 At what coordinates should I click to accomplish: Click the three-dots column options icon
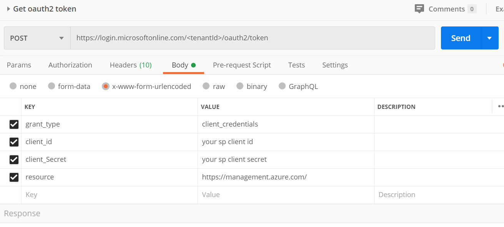click(x=500, y=106)
